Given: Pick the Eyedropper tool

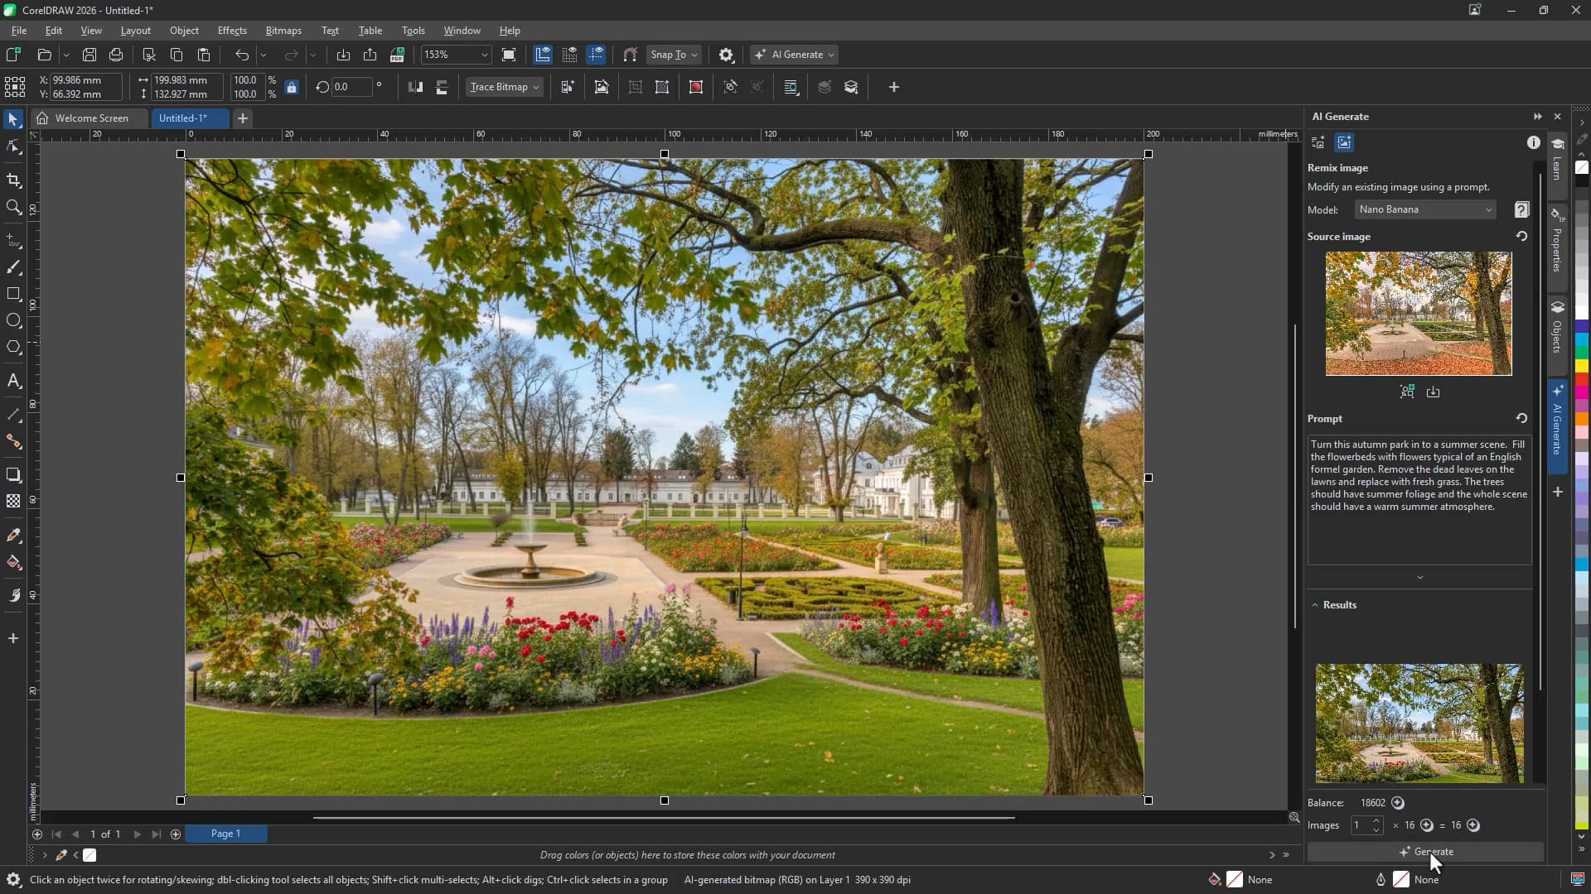Looking at the screenshot, I should point(13,536).
